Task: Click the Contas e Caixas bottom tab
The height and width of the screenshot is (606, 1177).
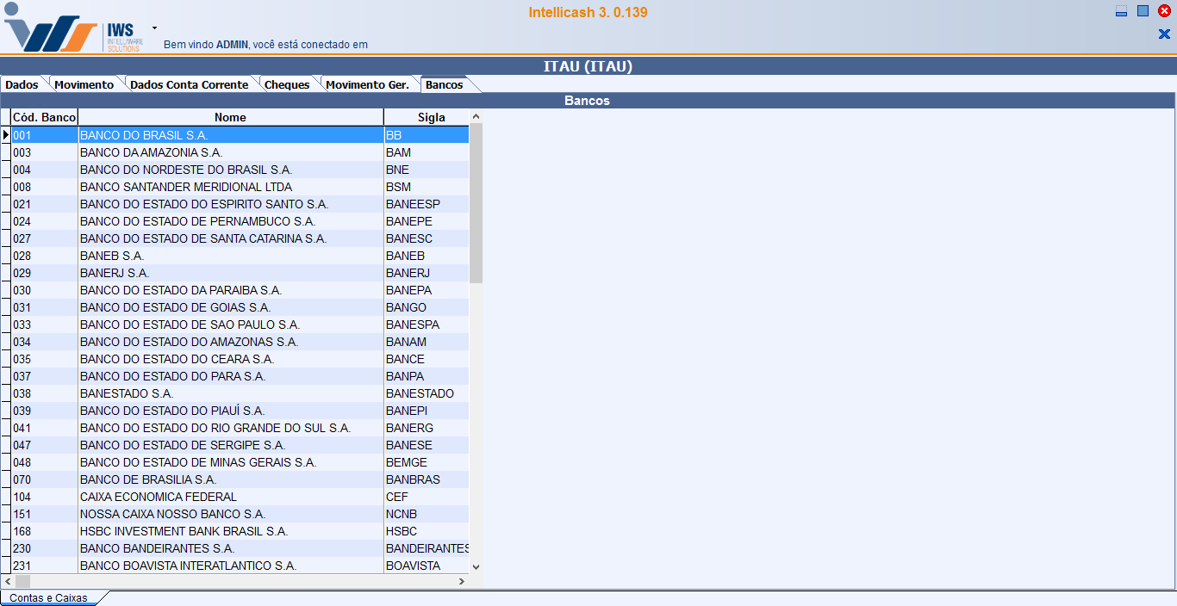Action: 48,597
